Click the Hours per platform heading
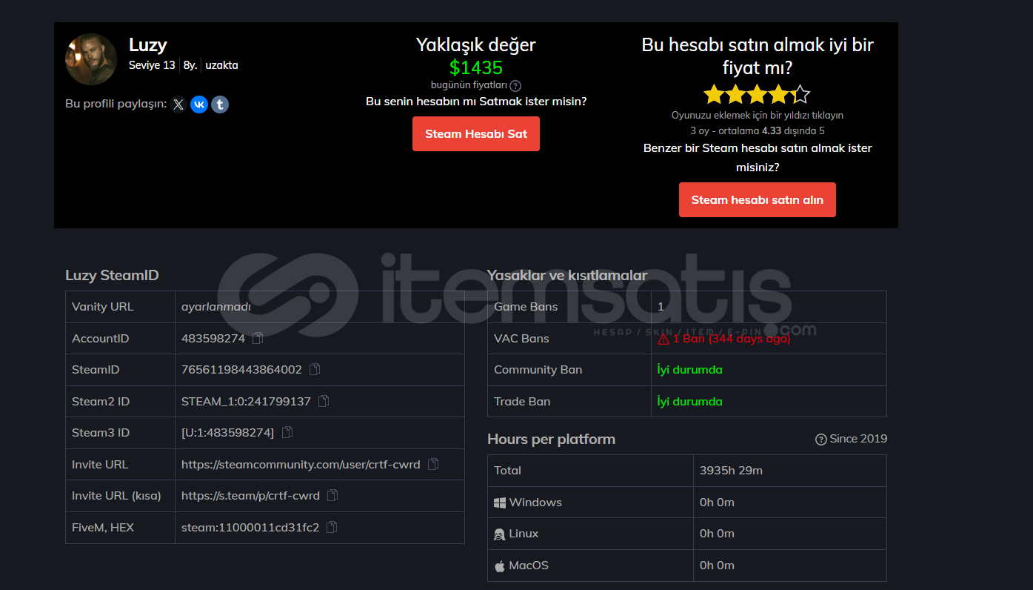Viewport: 1033px width, 590px height. coord(551,439)
